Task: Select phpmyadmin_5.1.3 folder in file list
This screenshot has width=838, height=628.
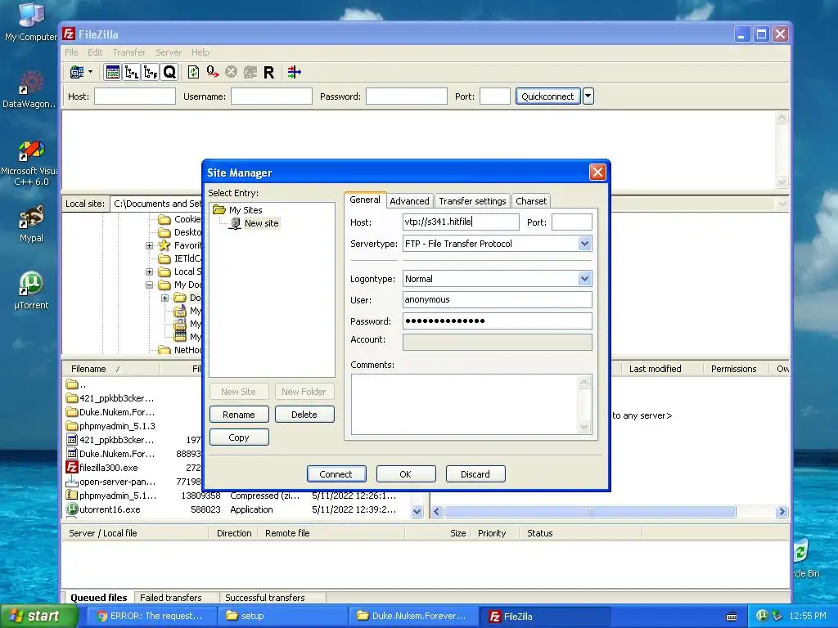Action: pyautogui.click(x=117, y=426)
